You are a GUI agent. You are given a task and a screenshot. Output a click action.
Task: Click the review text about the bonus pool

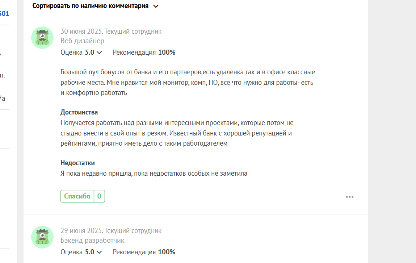click(x=188, y=83)
